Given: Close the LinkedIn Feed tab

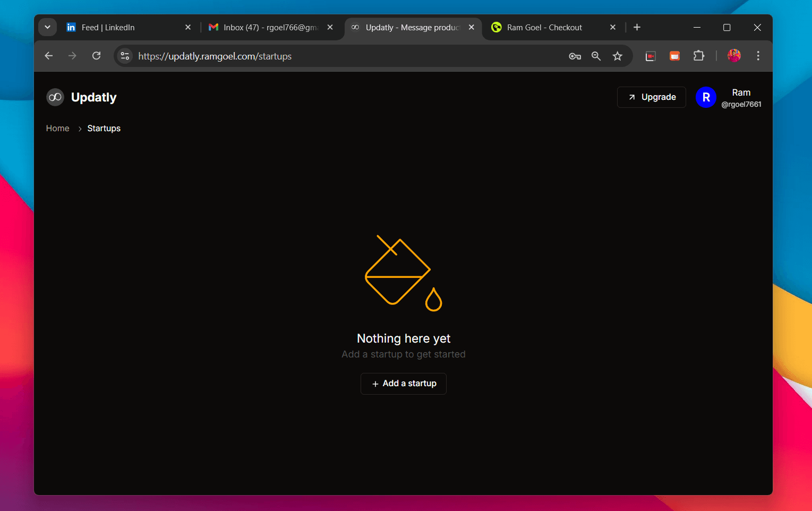Looking at the screenshot, I should click(x=188, y=28).
